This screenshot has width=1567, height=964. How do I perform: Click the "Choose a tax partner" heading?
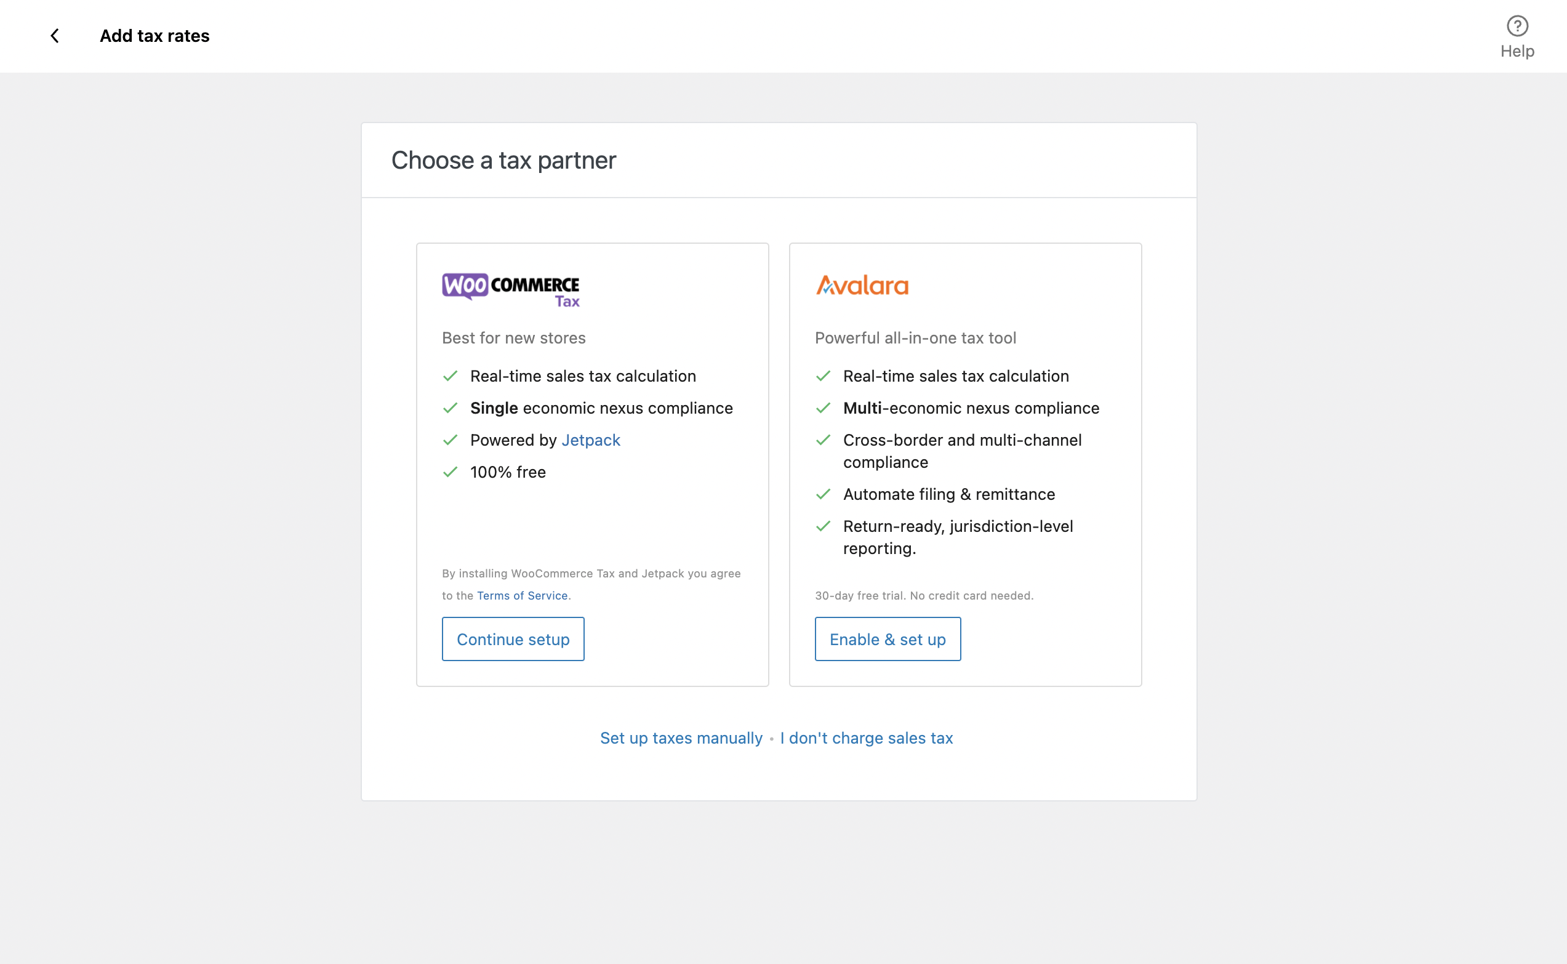pyautogui.click(x=503, y=160)
